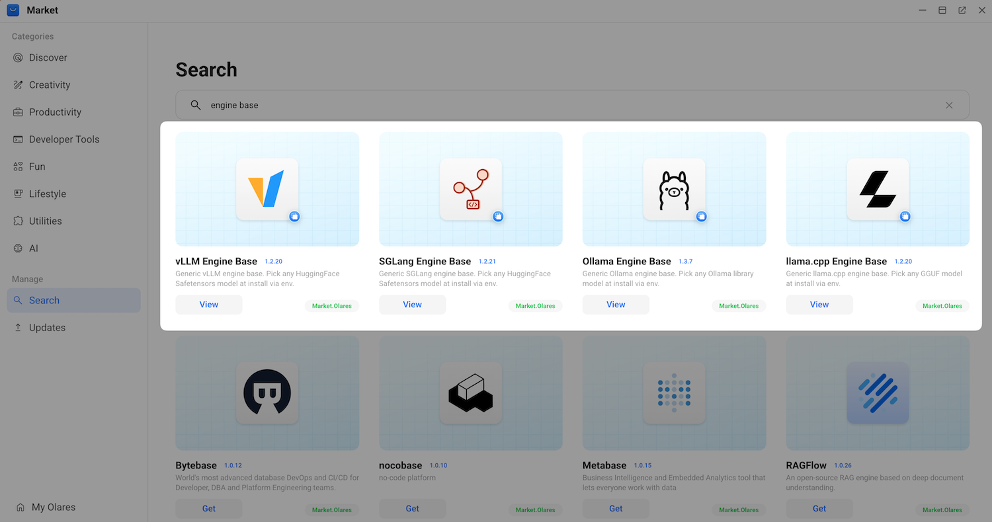The width and height of the screenshot is (992, 522).
Task: Click the Ollama Engine Base title
Action: [627, 262]
